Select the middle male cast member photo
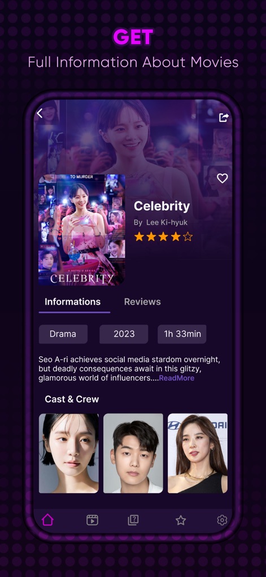The height and width of the screenshot is (577, 266). (x=133, y=454)
